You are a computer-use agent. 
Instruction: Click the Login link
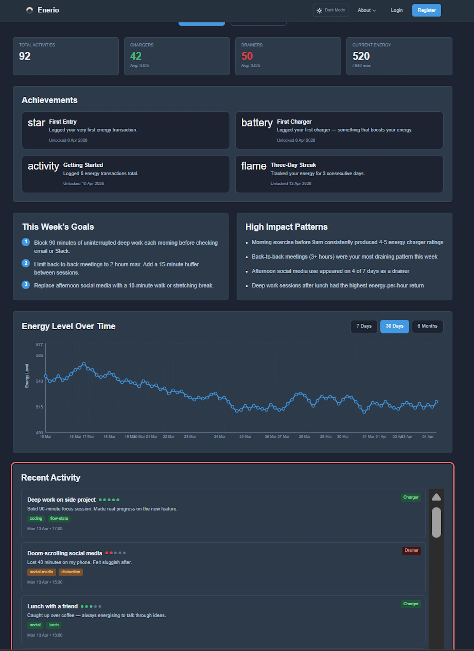pos(396,10)
